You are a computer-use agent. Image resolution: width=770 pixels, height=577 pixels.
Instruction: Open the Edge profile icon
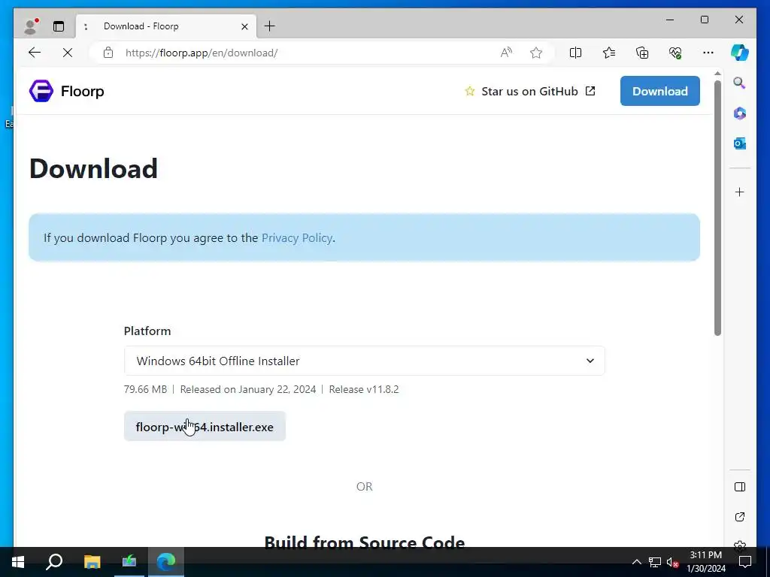point(32,26)
